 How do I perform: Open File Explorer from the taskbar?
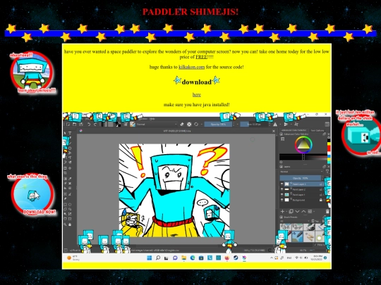click(184, 258)
